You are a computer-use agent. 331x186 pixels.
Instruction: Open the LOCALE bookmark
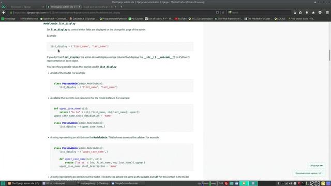pyautogui.click(x=280, y=19)
